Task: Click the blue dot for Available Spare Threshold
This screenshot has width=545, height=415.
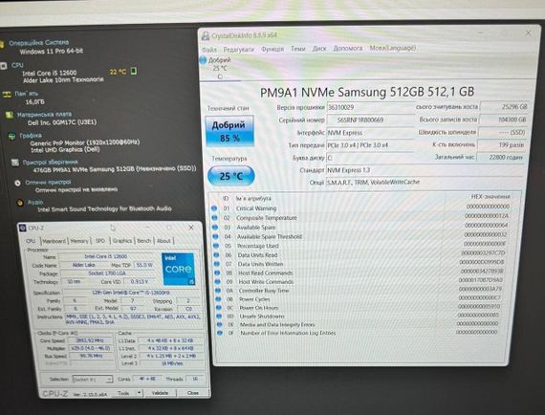Action: coord(215,236)
